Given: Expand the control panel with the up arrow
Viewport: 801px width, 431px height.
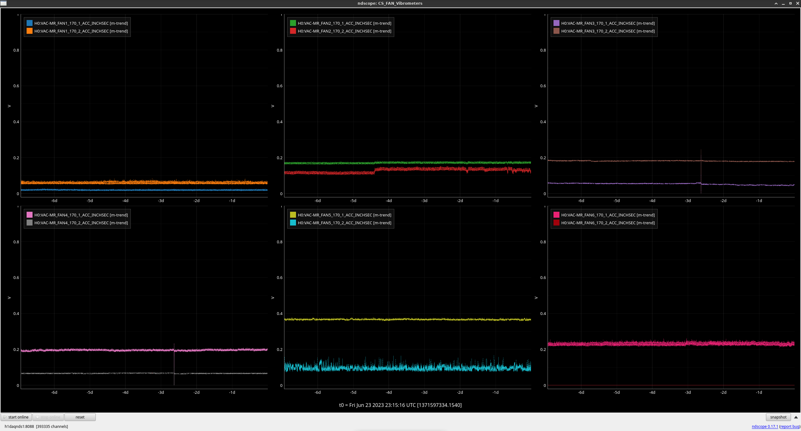Looking at the screenshot, I should click(796, 417).
